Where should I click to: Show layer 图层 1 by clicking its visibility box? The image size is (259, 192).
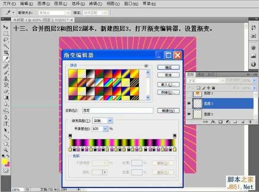pyautogui.click(x=190, y=93)
